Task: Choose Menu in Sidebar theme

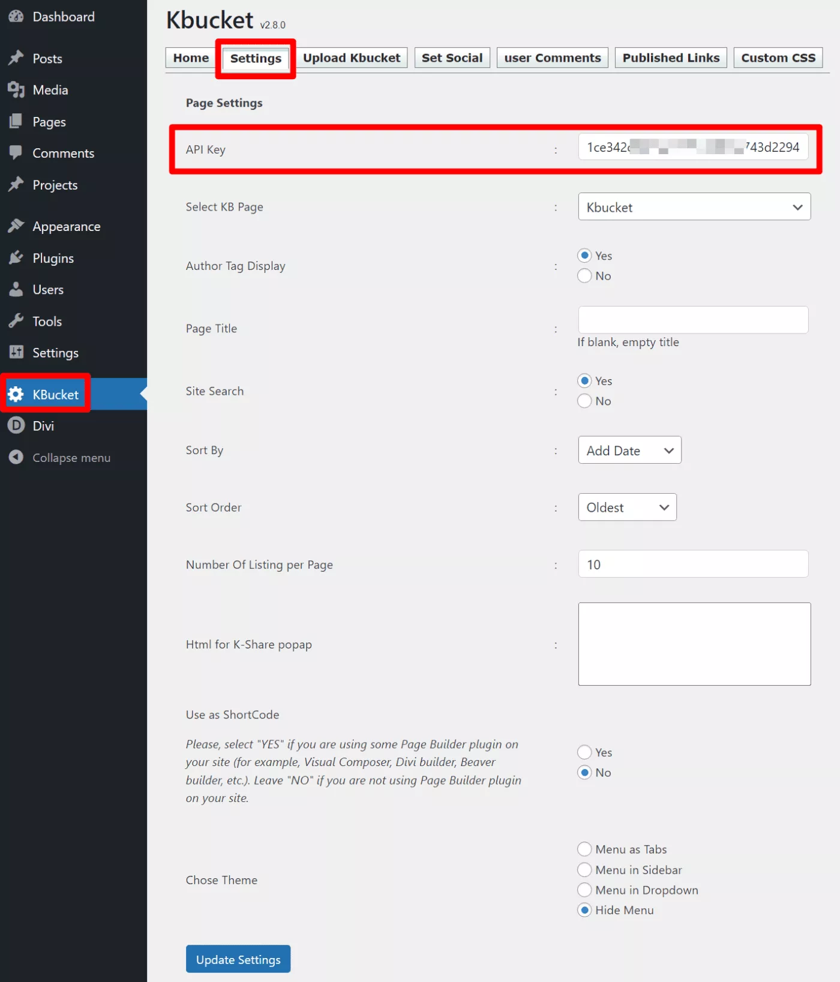Action: click(x=584, y=870)
